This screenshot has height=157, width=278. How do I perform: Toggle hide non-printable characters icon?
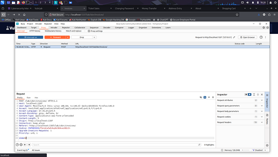click(x=201, y=97)
